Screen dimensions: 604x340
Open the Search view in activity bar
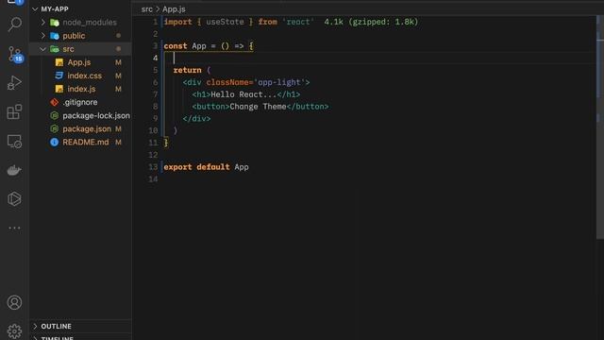click(x=15, y=25)
